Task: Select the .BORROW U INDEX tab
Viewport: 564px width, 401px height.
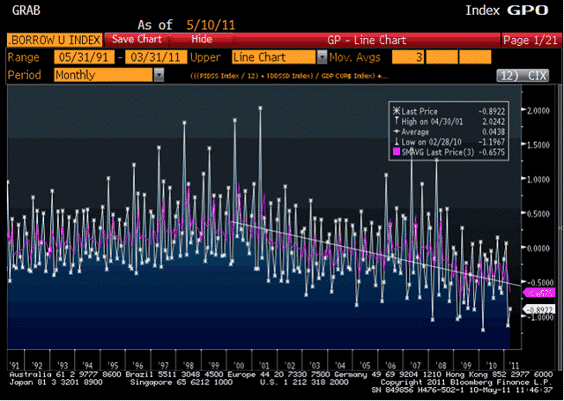Action: (53, 40)
